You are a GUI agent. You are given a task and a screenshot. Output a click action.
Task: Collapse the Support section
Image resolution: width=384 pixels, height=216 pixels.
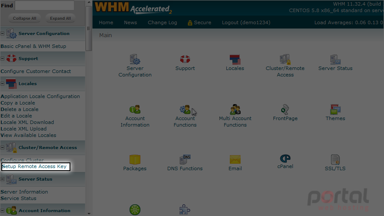pos(3,58)
